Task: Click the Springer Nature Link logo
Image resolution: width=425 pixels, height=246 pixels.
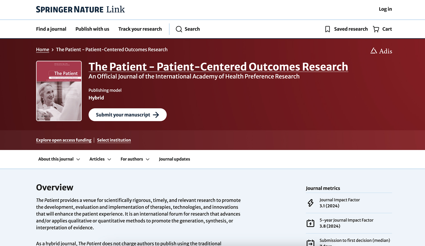Action: click(x=80, y=9)
